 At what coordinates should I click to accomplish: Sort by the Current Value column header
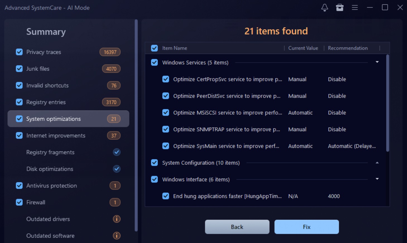[x=303, y=48]
